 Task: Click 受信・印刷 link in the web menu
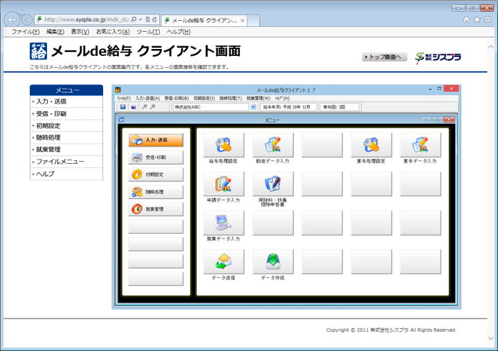click(51, 113)
